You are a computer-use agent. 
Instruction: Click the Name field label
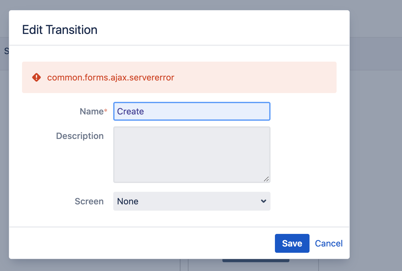point(92,111)
